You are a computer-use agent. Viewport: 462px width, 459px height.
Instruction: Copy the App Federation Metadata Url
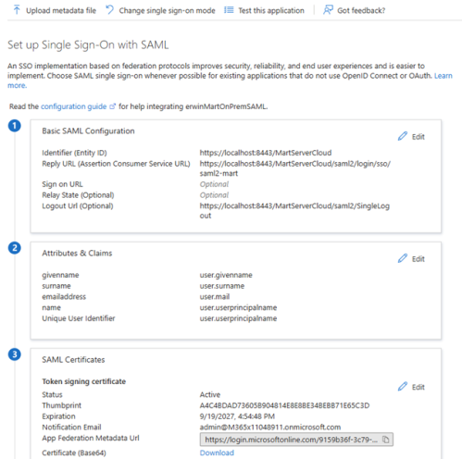coord(385,440)
